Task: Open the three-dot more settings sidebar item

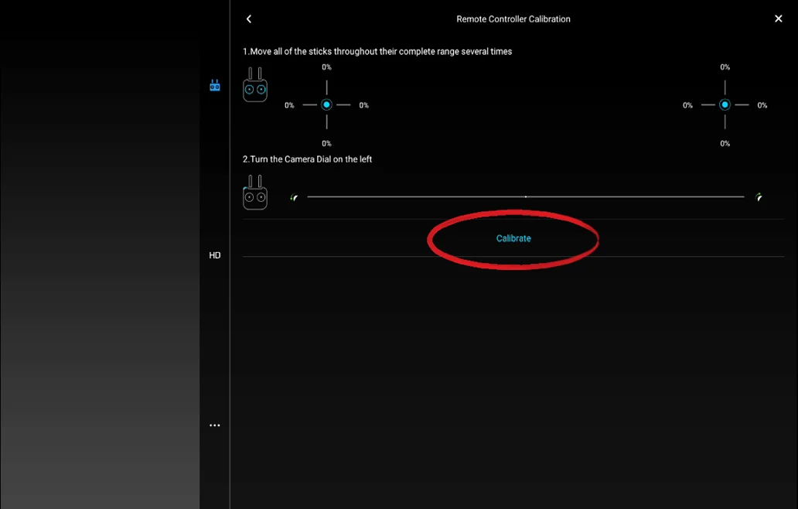Action: (215, 425)
